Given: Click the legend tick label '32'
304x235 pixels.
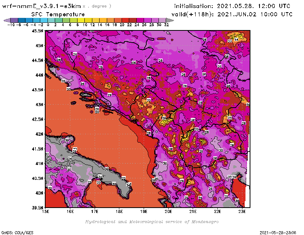Looking at the screenshot, I should [166, 25].
